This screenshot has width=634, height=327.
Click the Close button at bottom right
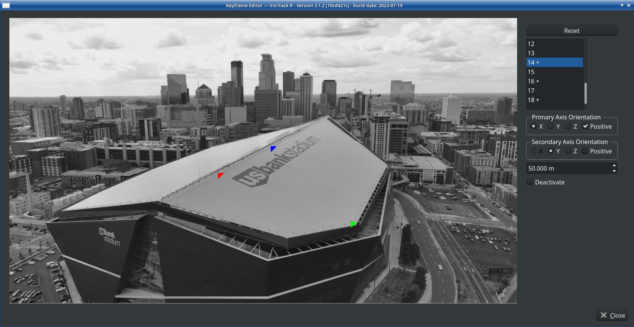[x=612, y=315]
